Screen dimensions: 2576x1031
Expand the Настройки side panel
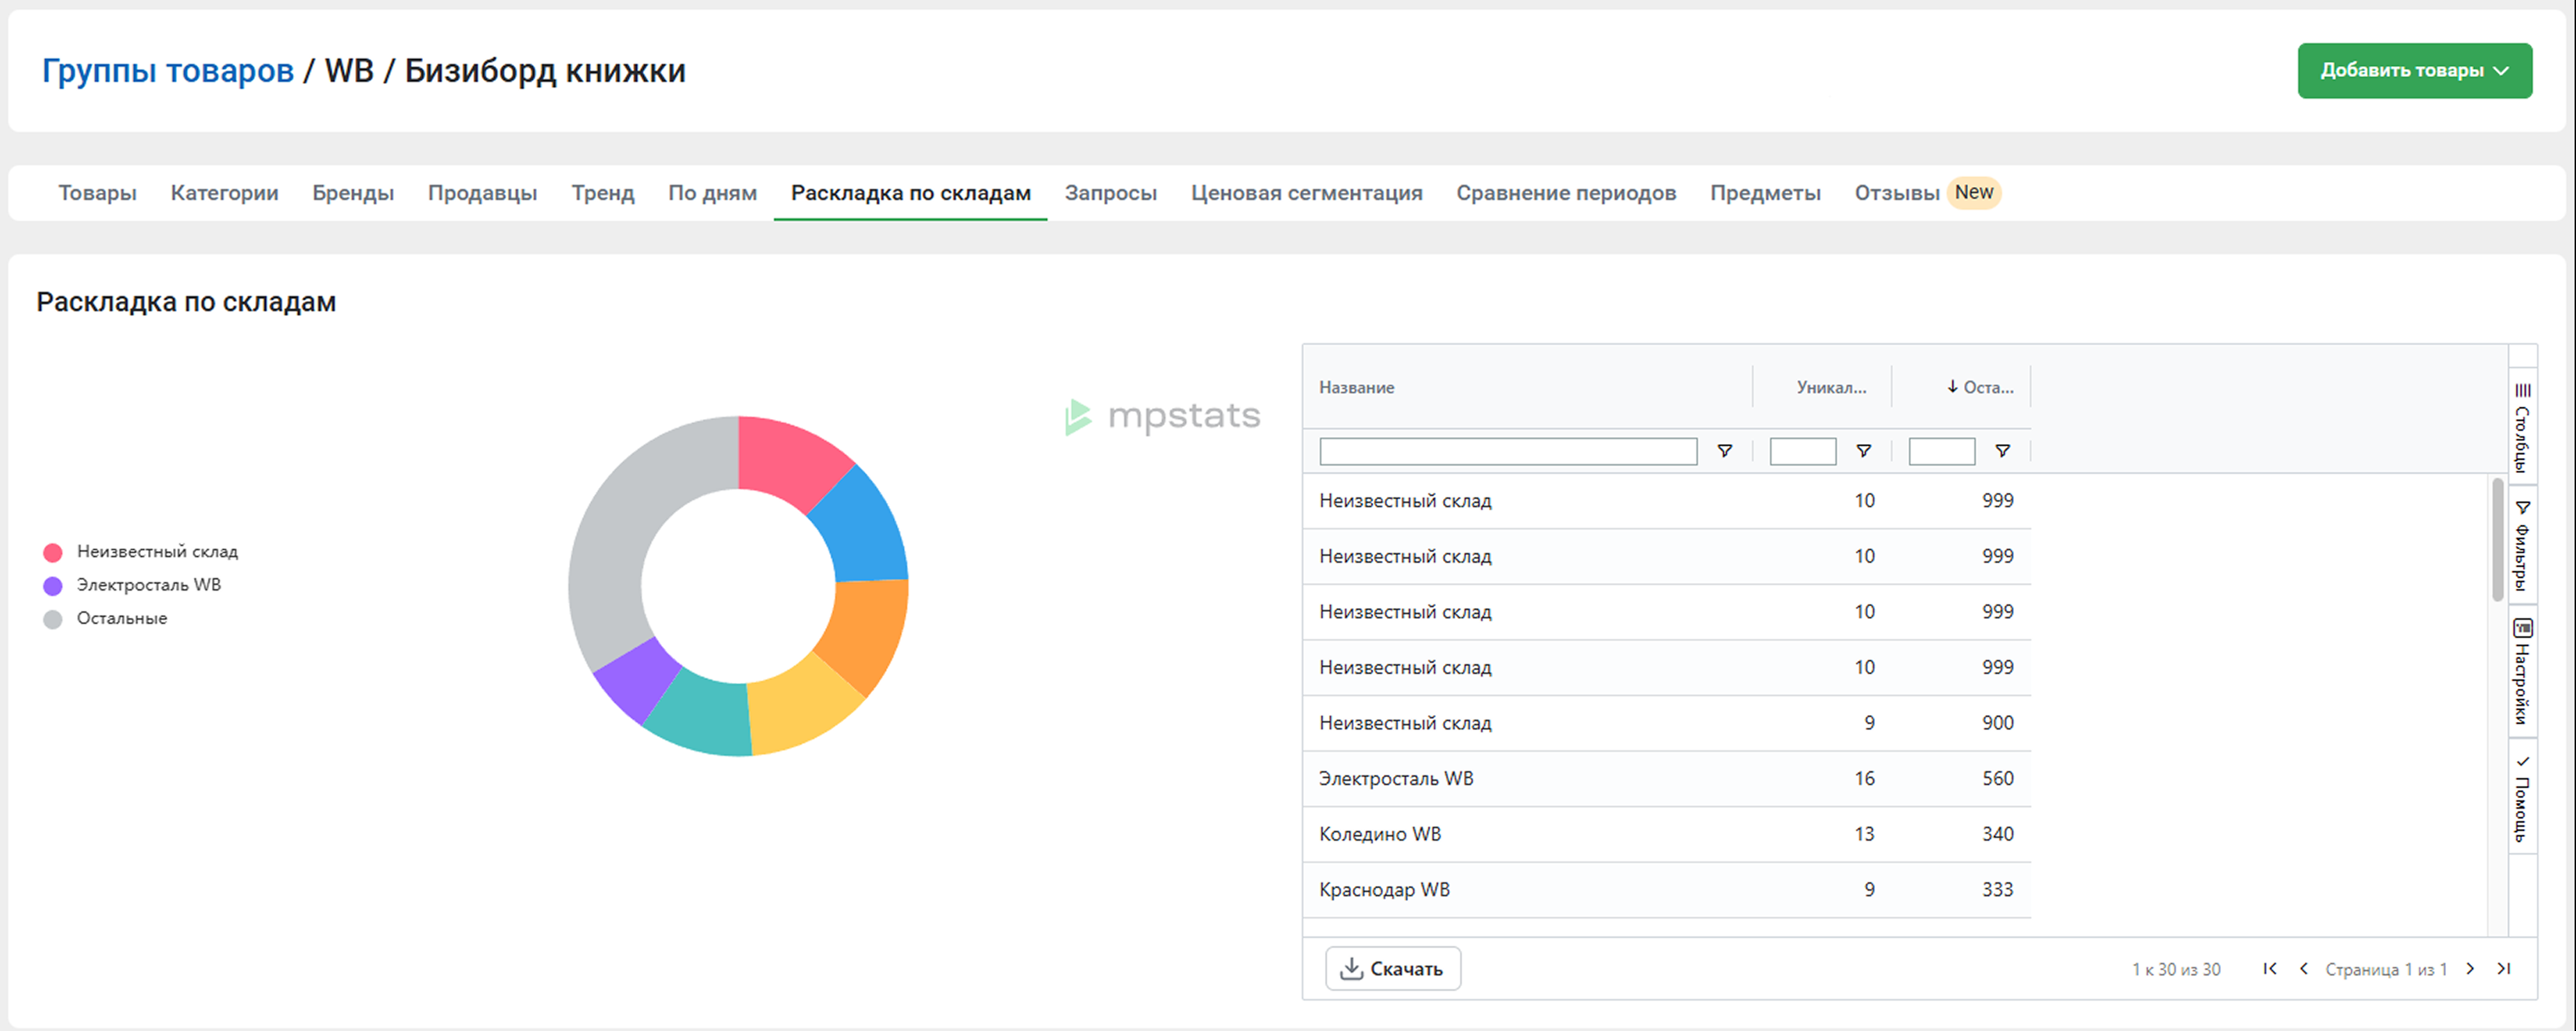click(2523, 671)
